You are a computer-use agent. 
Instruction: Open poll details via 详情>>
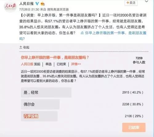[x=76, y=64]
